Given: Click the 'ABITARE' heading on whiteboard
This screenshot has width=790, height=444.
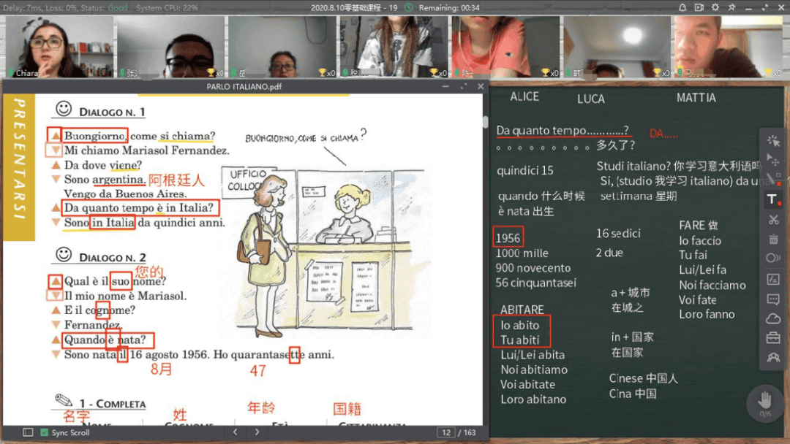Looking at the screenshot, I should (x=522, y=309).
